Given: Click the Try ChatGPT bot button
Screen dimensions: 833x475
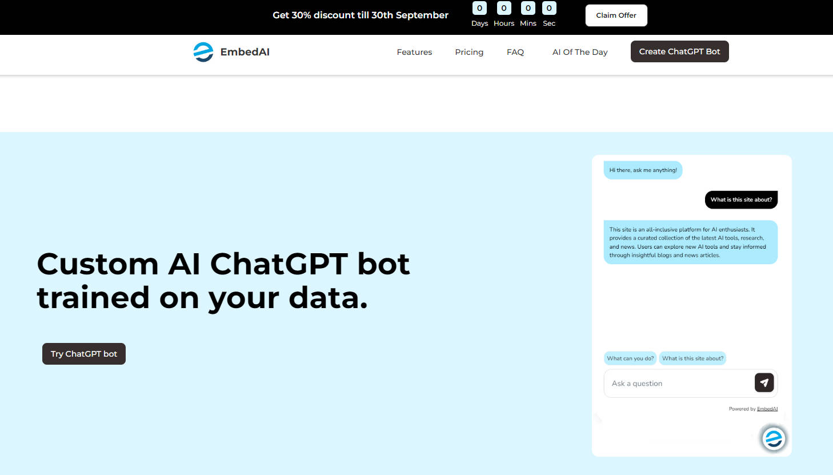Looking at the screenshot, I should coord(84,354).
